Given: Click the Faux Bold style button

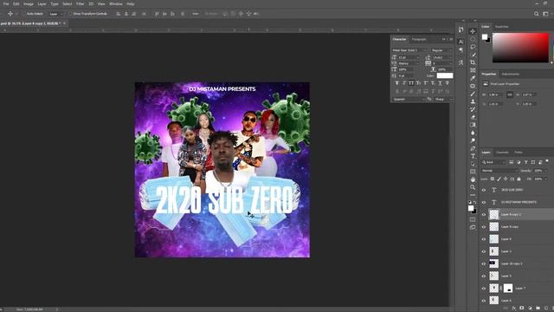Looking at the screenshot, I should tap(397, 83).
